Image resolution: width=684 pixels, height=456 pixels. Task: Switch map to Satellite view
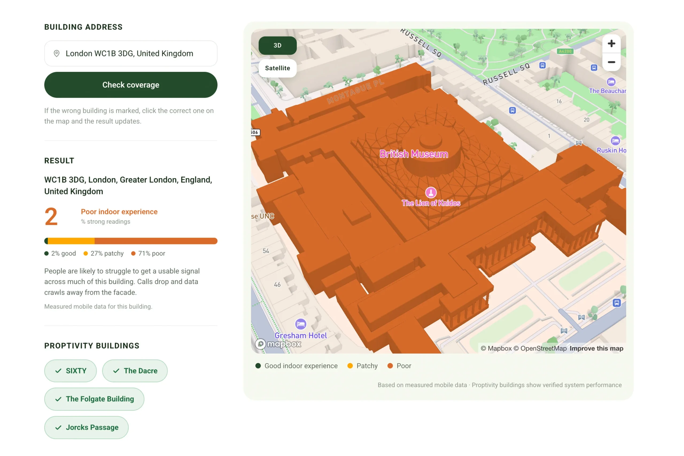coord(277,68)
